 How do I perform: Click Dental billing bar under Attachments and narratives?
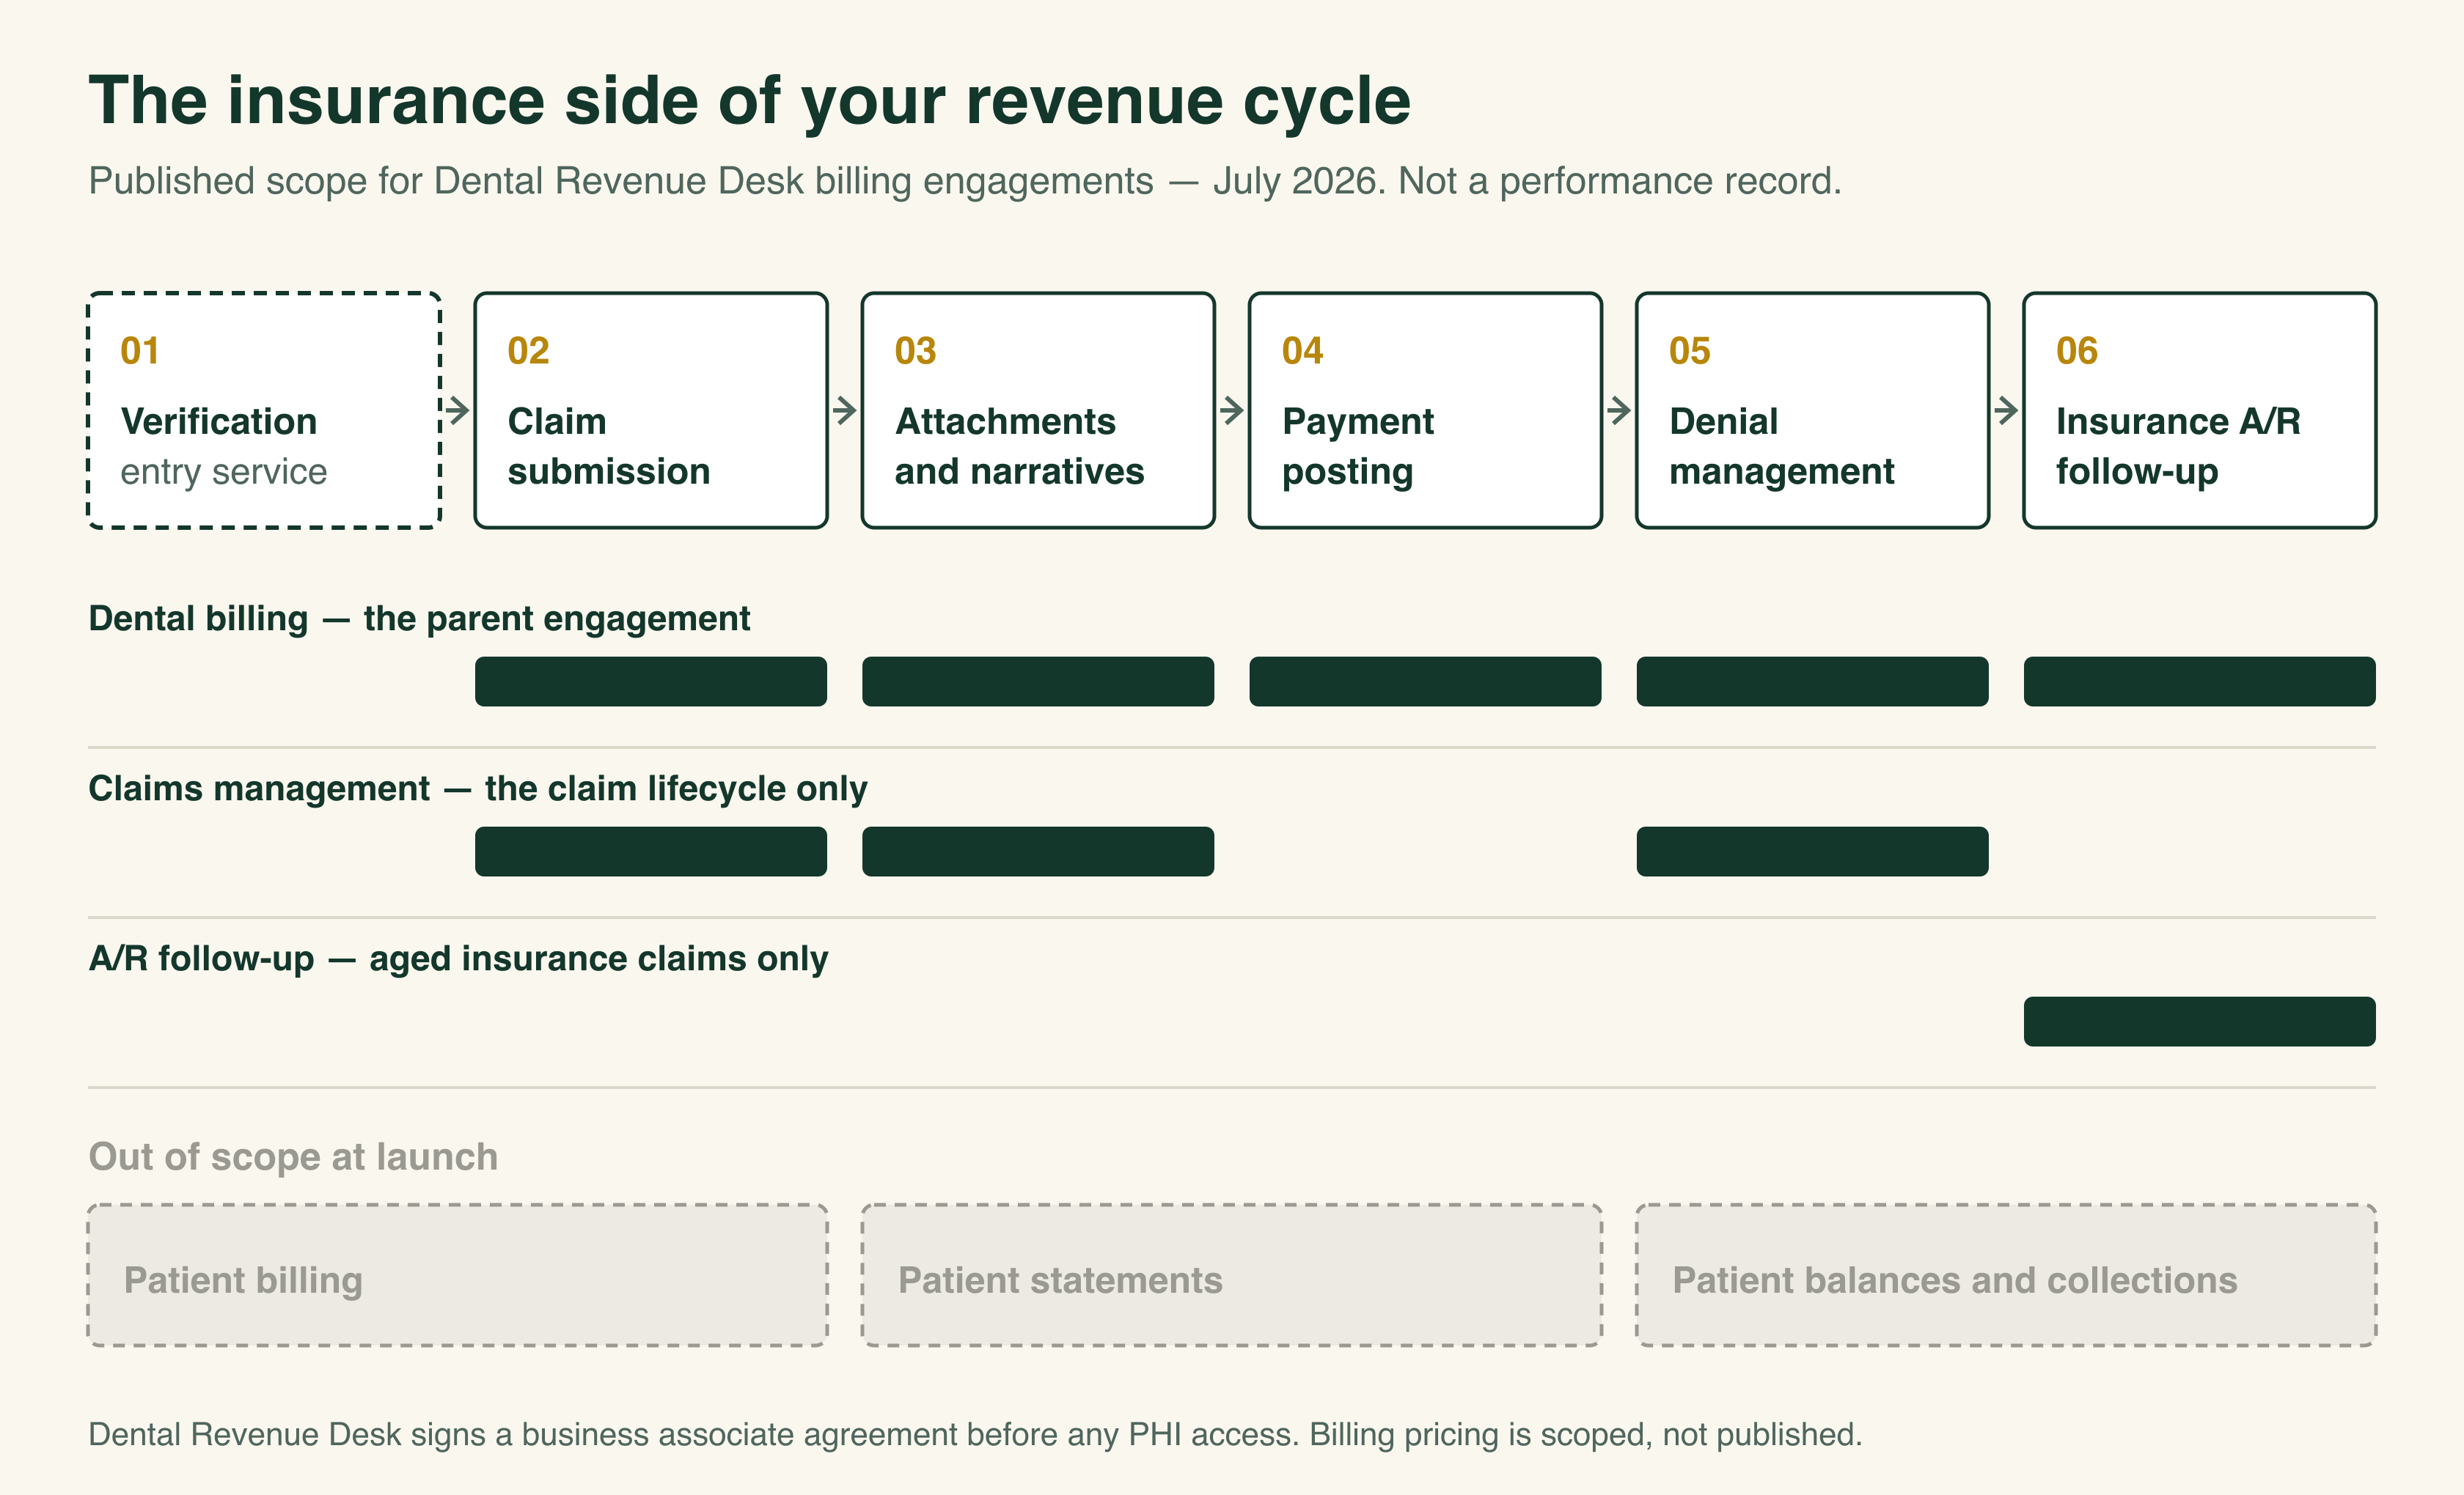[x=1038, y=682]
